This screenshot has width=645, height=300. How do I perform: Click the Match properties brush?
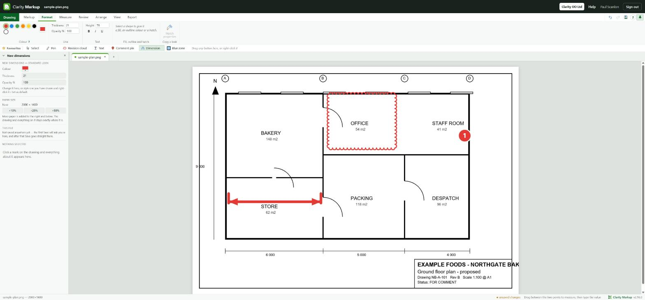(169, 31)
